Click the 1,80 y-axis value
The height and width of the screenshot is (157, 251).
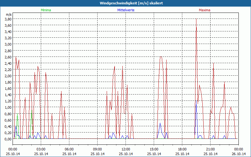coord(8,82)
